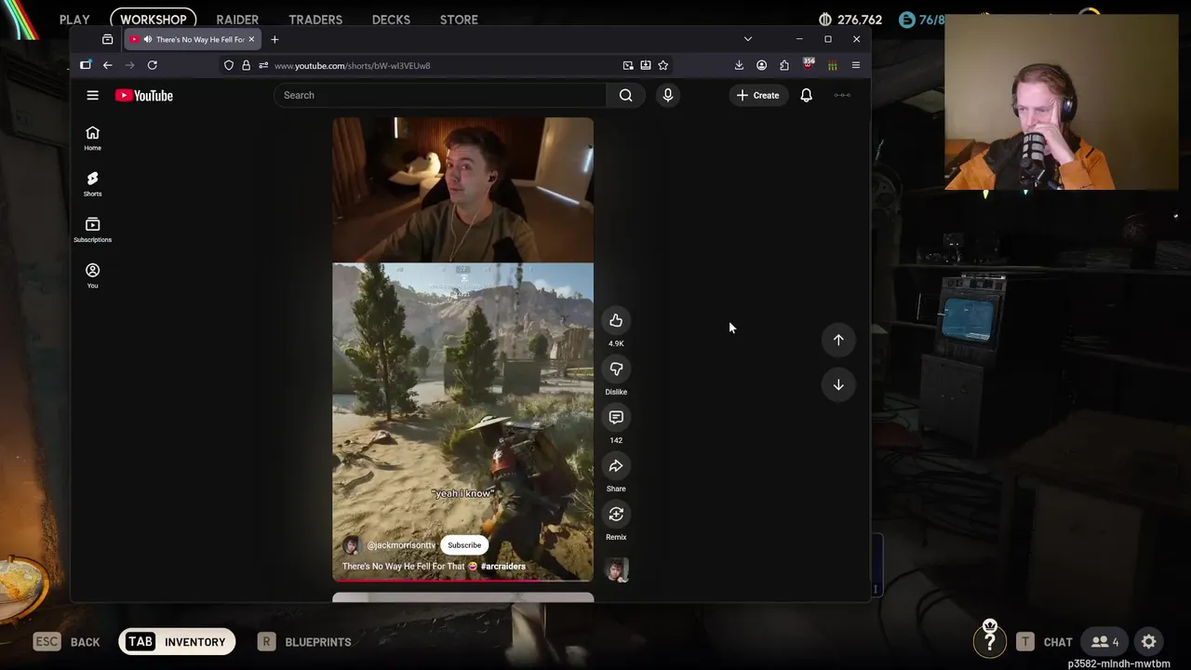Start voice search with microphone
This screenshot has height=670, width=1191.
(x=667, y=95)
